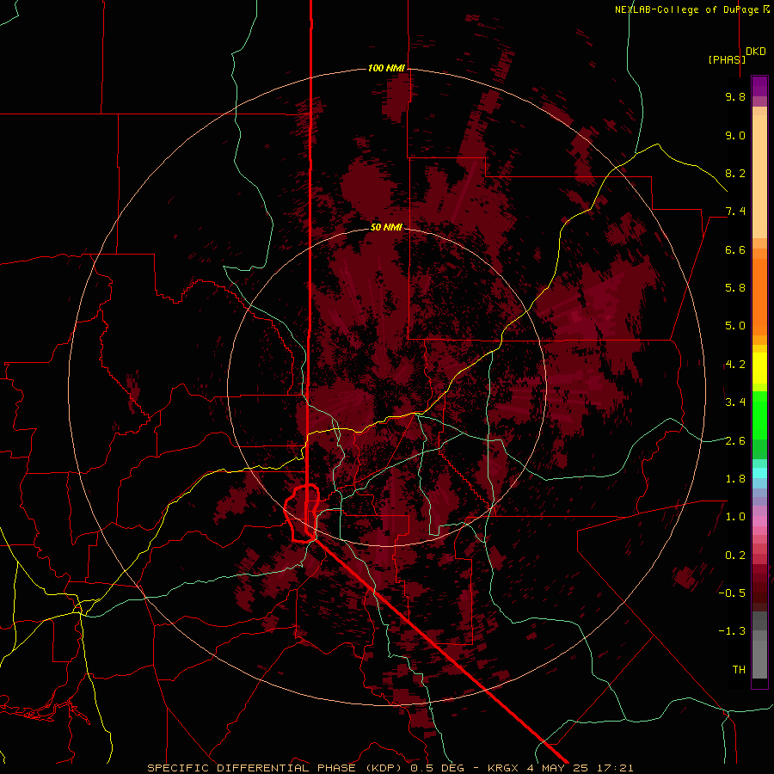
Task: Click the bright green segment of the color bar
Action: 759,415
